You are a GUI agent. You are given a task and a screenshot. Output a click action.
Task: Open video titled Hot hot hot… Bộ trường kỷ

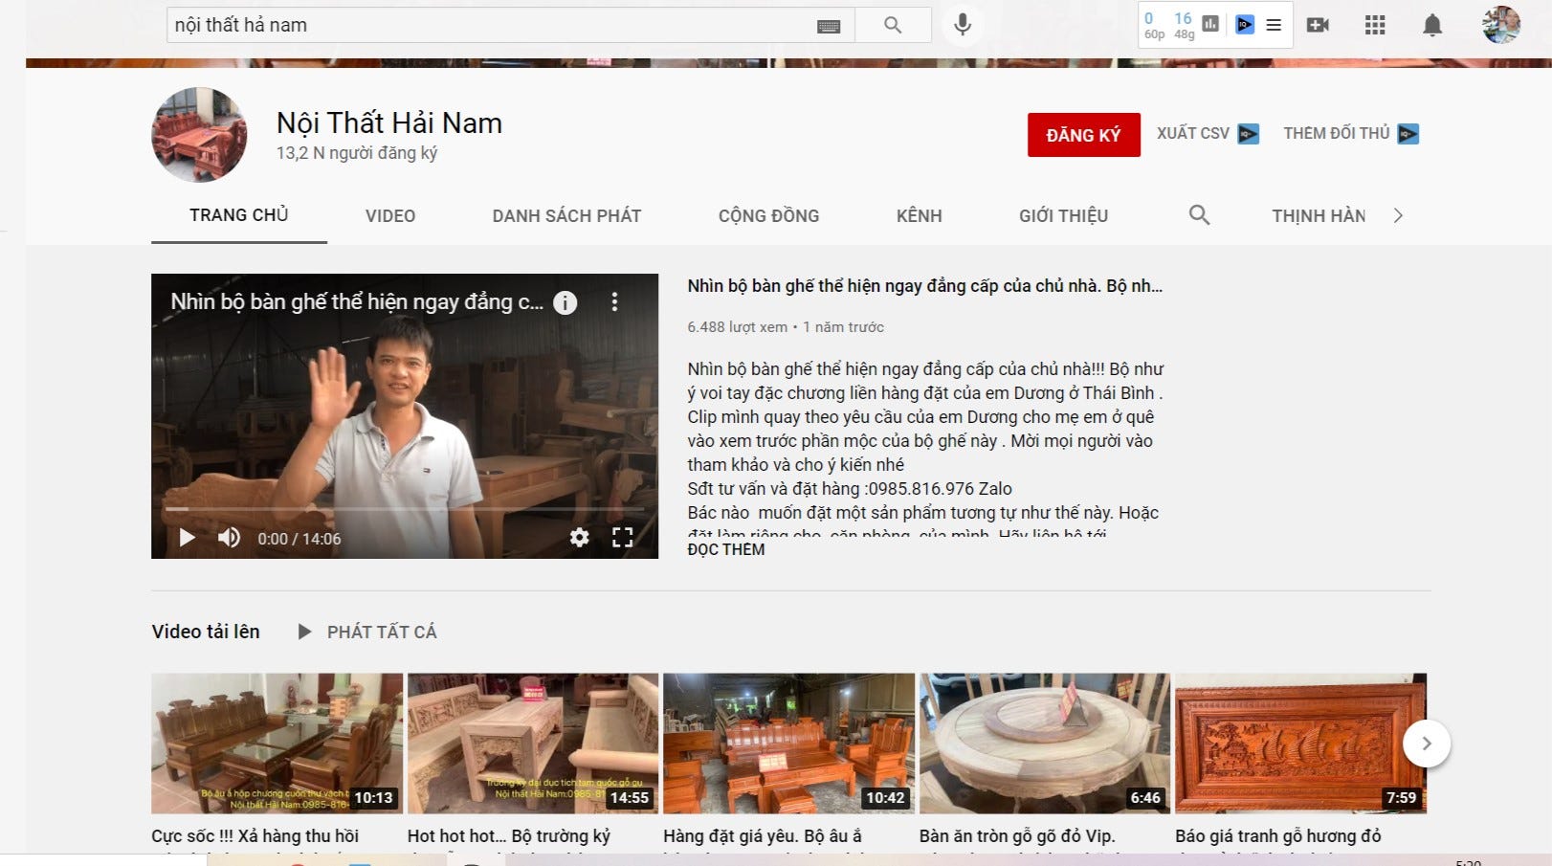(x=509, y=836)
